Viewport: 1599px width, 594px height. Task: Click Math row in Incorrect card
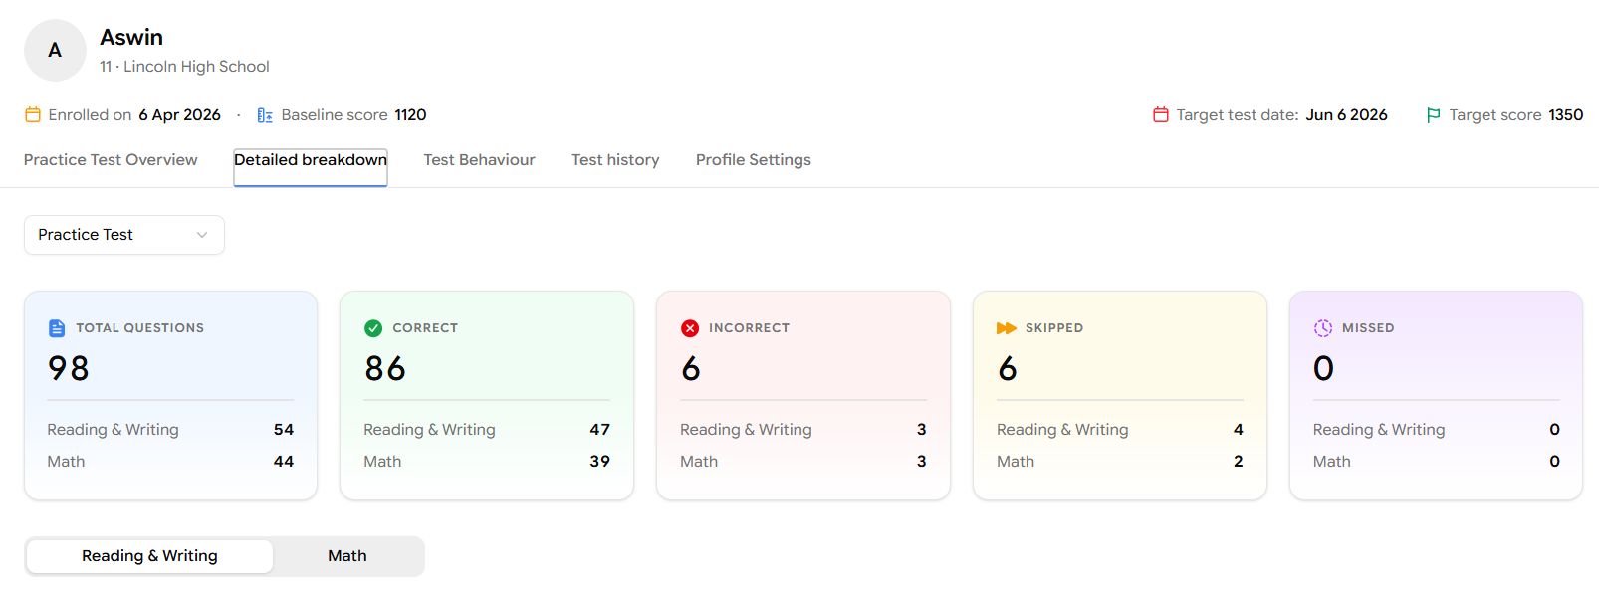803,462
